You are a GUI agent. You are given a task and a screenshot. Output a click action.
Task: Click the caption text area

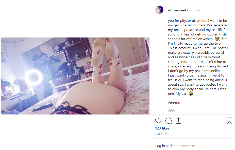click(x=198, y=57)
